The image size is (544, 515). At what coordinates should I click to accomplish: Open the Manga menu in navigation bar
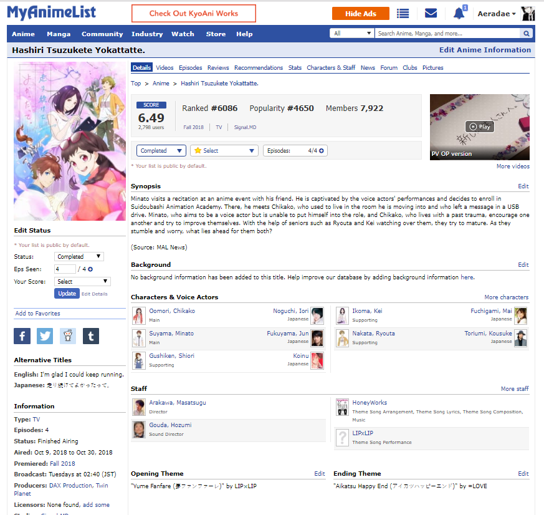tap(59, 34)
